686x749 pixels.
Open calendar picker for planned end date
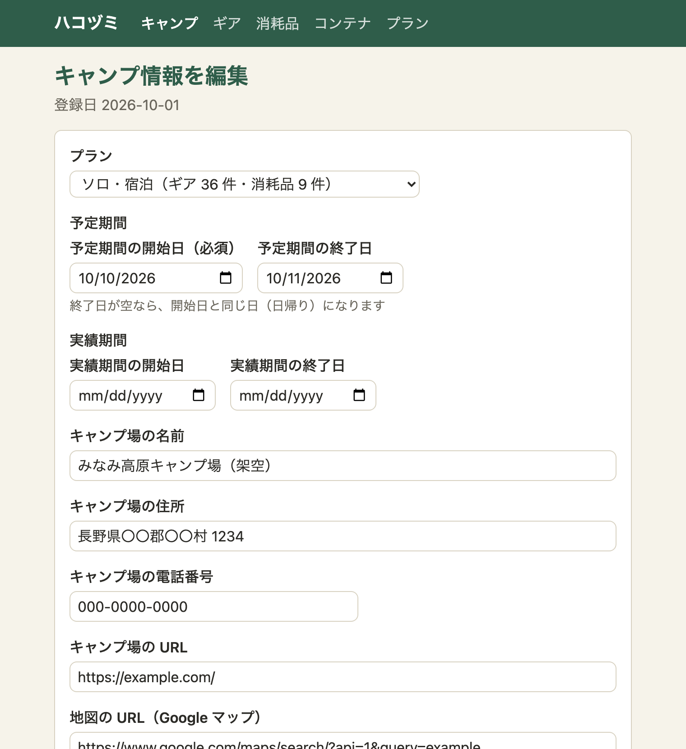pyautogui.click(x=386, y=278)
